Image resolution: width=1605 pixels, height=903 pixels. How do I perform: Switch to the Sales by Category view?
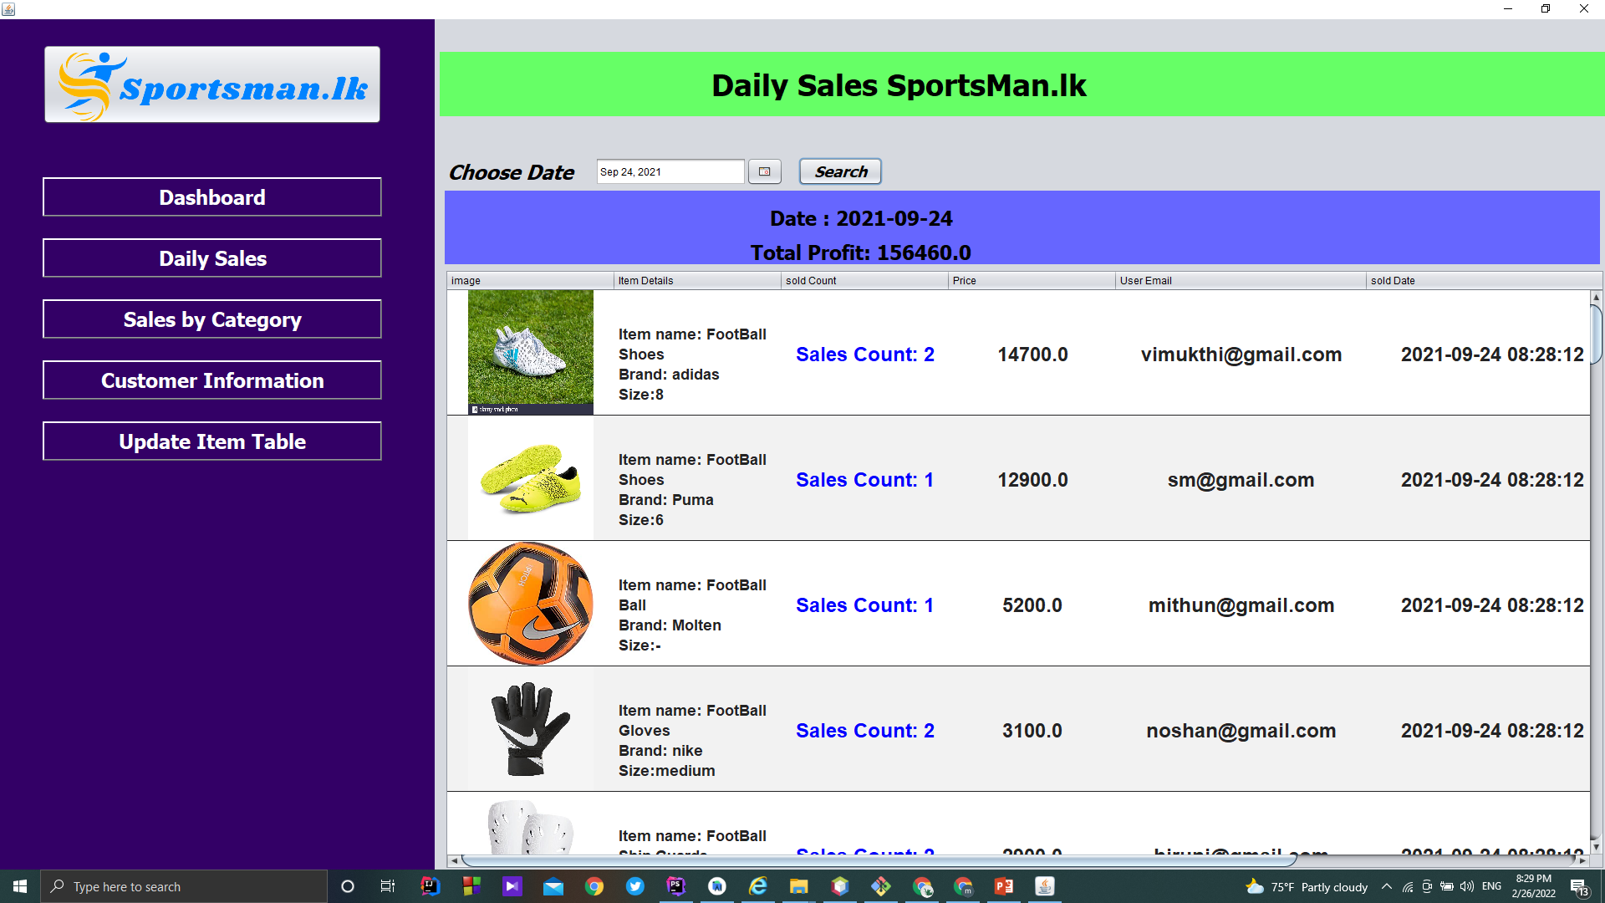pos(211,319)
